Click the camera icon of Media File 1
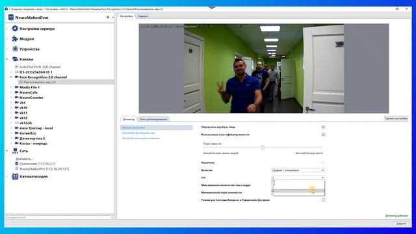The image size is (416, 234). (x=17, y=87)
